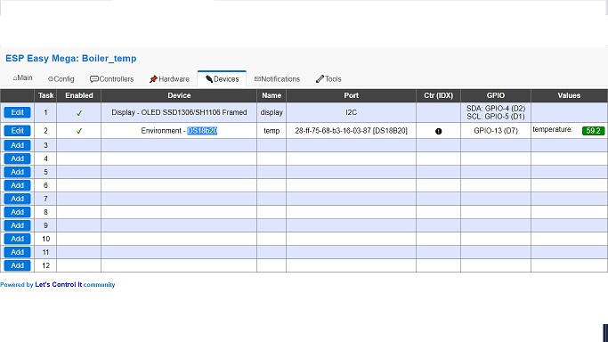608x342 pixels.
Task: Click the green enabled checkmark for task 1
Action: [x=79, y=113]
